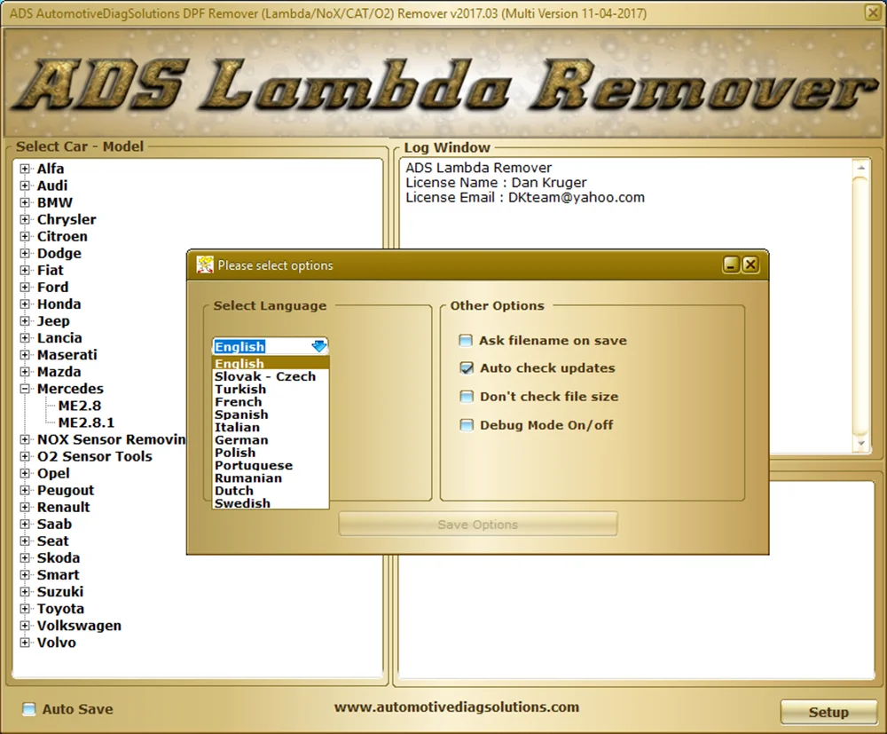
Task: Choose Swedish language
Action: (x=271, y=503)
